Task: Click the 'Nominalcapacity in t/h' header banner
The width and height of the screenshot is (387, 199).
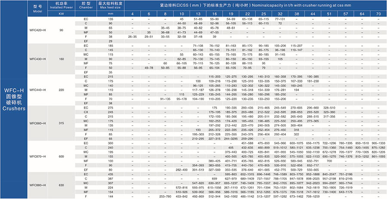Action: (255, 6)
